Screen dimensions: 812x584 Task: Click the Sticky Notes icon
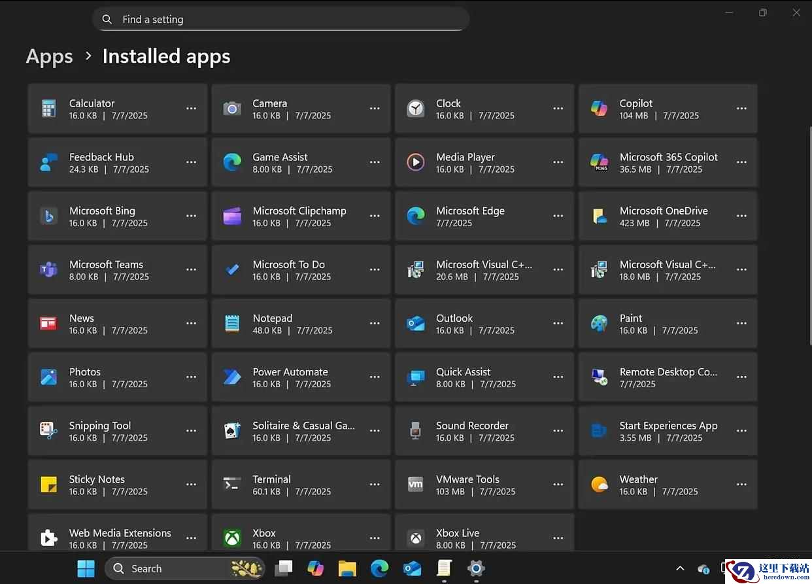tap(48, 484)
